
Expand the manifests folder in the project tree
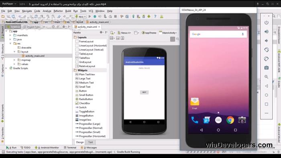click(10, 35)
